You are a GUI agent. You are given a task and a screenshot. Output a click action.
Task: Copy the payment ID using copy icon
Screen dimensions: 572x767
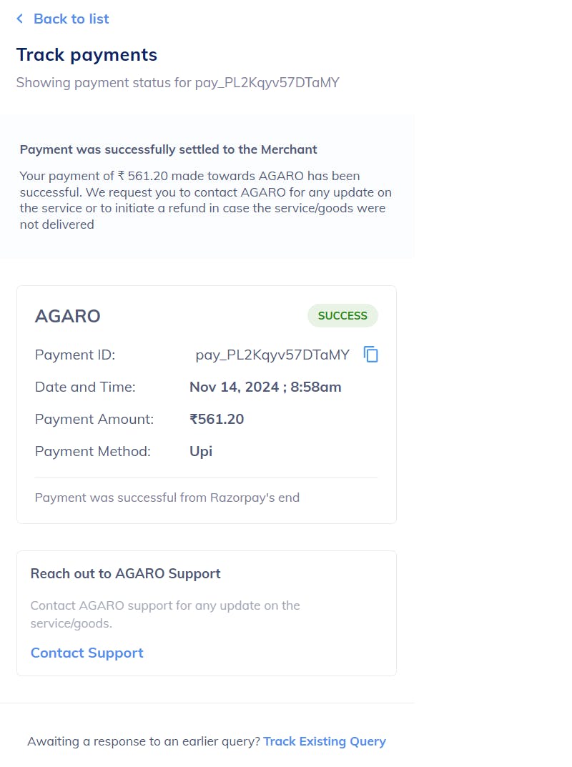[x=370, y=354]
